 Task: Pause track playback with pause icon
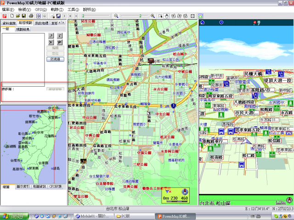(x=76, y=16)
